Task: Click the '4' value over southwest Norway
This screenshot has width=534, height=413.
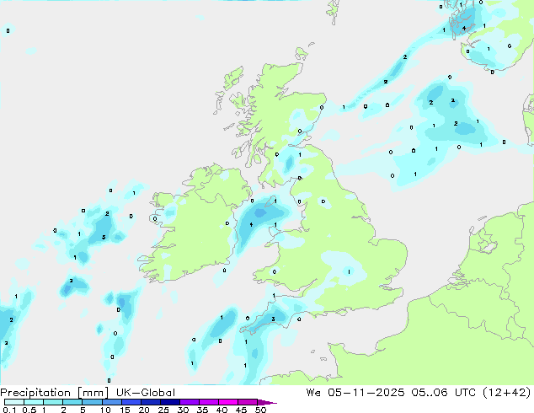Action: pyautogui.click(x=464, y=29)
